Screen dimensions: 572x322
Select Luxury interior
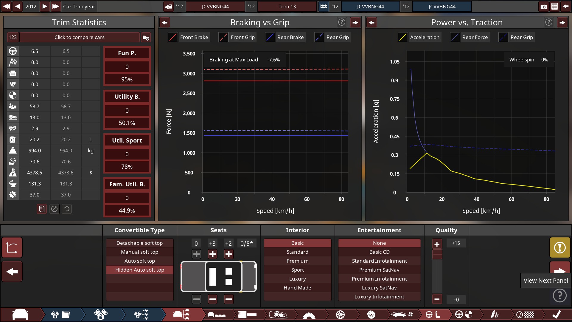pyautogui.click(x=297, y=279)
